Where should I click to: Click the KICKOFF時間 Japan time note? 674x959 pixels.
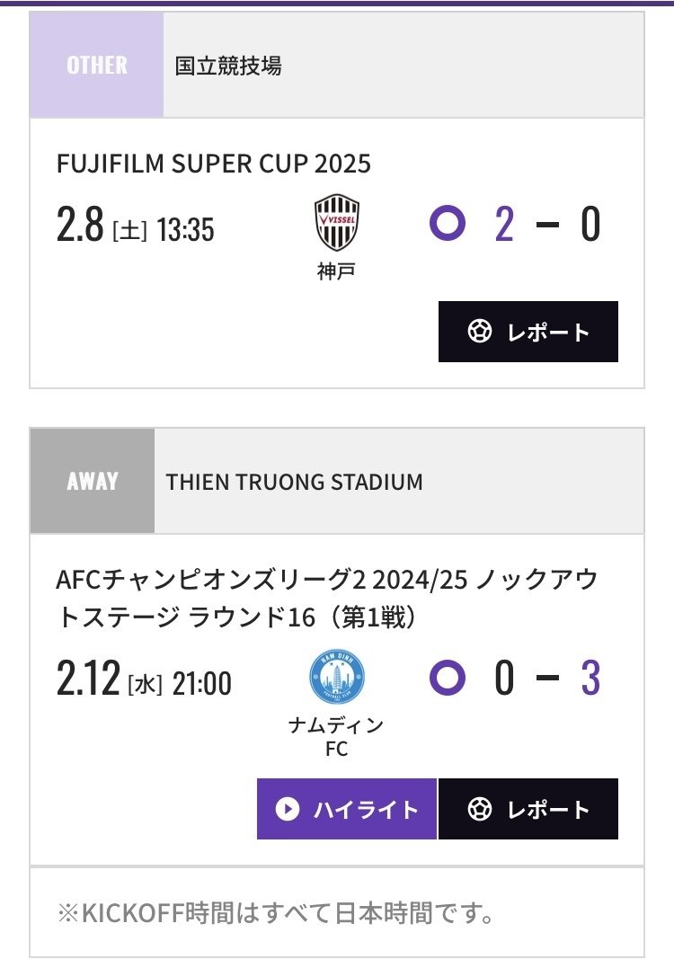(276, 914)
